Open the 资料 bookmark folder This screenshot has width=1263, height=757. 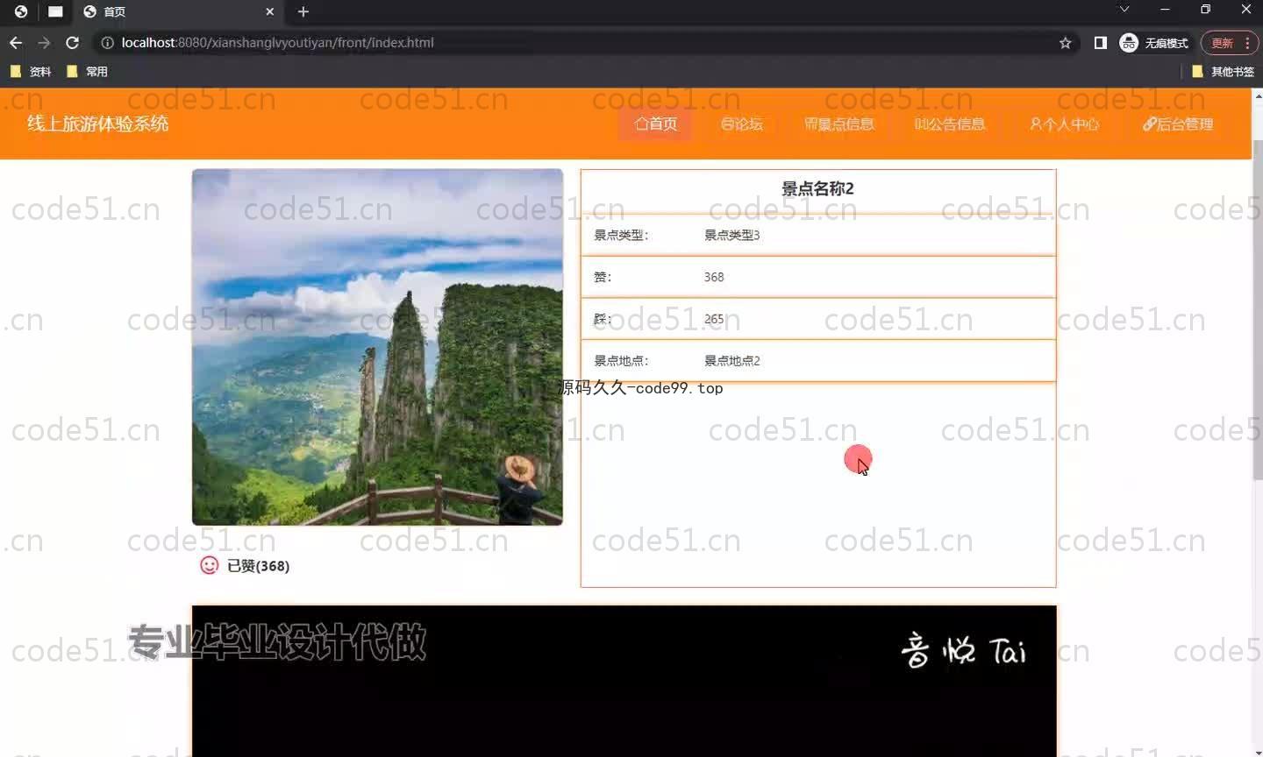(31, 71)
